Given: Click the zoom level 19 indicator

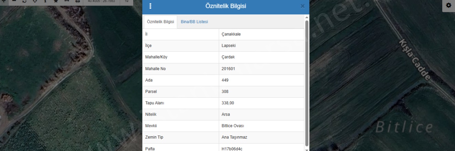Looking at the screenshot, I should (126, 1).
